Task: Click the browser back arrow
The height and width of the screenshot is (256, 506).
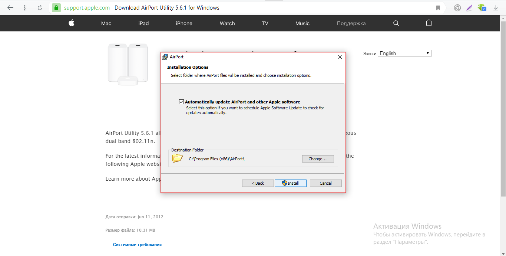Action: [x=10, y=8]
